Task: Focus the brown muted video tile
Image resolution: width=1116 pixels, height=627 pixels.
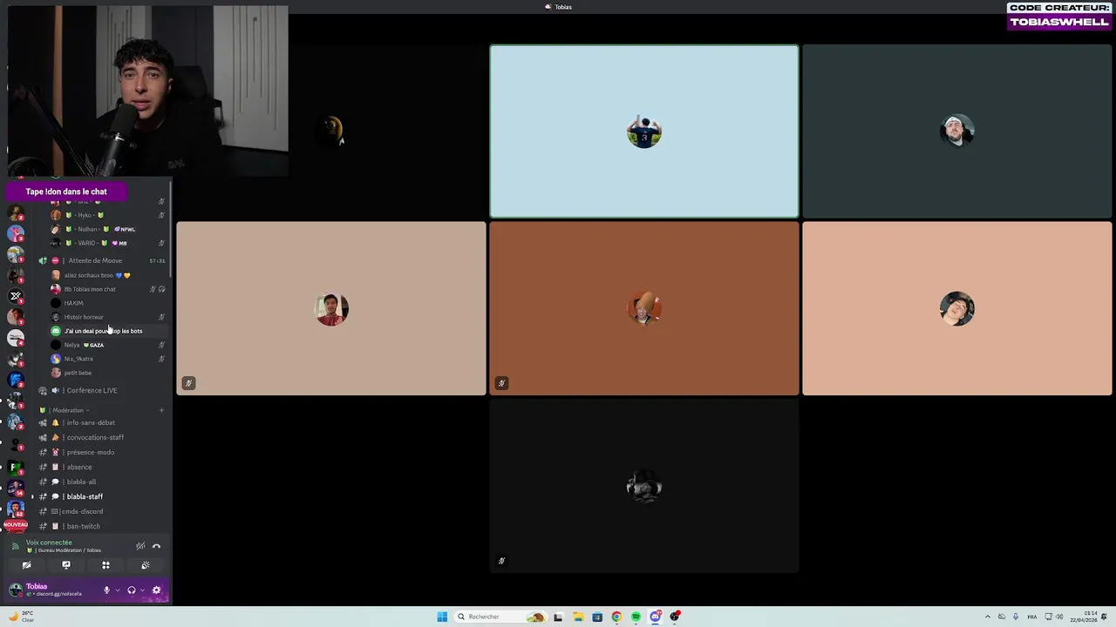Action: pos(644,308)
